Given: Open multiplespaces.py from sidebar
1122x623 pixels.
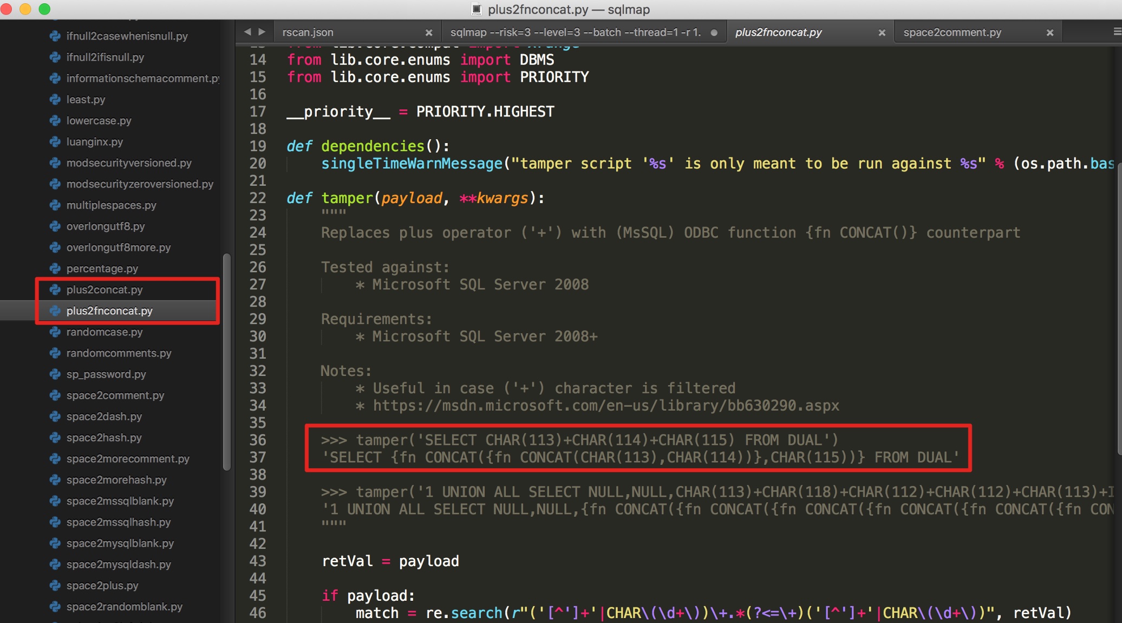Looking at the screenshot, I should (111, 205).
